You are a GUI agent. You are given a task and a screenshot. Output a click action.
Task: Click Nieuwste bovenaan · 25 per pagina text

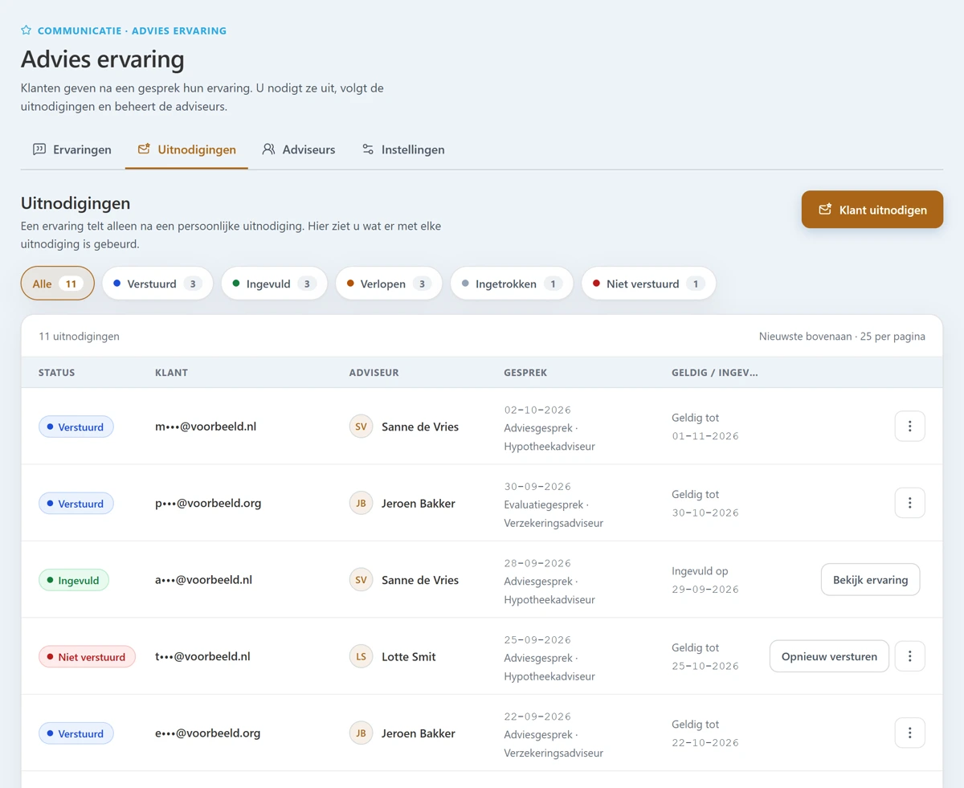[x=842, y=337]
